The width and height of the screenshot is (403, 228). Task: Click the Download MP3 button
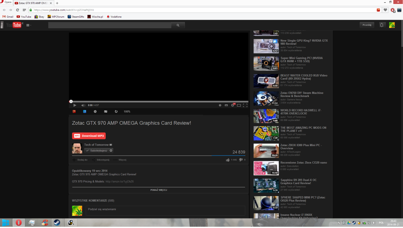tap(89, 136)
